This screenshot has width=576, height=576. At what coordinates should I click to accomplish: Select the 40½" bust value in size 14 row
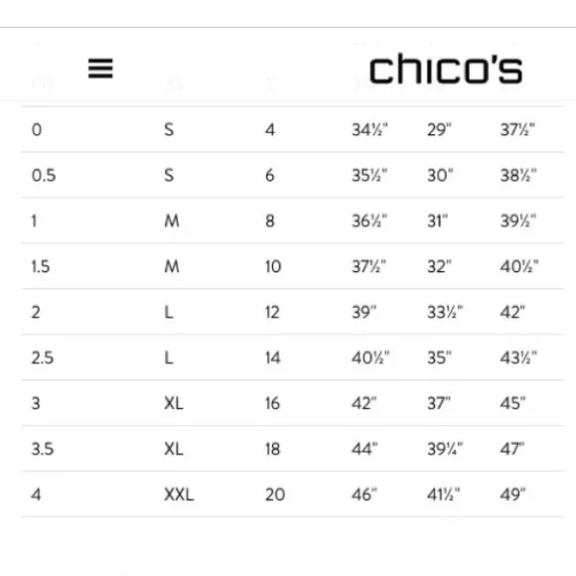[x=370, y=358]
